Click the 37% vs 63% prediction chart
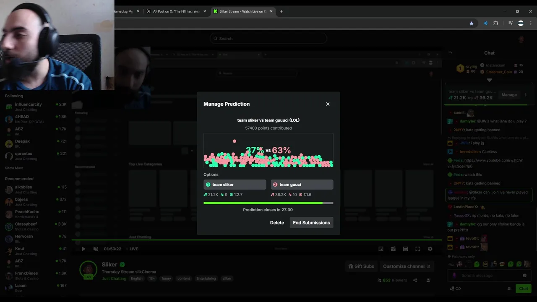 pyautogui.click(x=268, y=150)
